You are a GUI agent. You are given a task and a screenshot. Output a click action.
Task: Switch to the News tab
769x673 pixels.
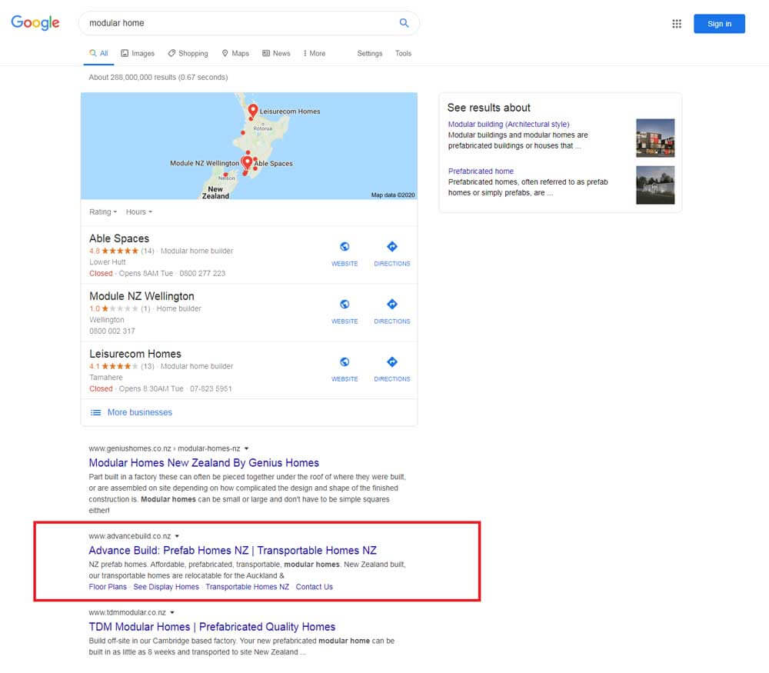coord(276,54)
